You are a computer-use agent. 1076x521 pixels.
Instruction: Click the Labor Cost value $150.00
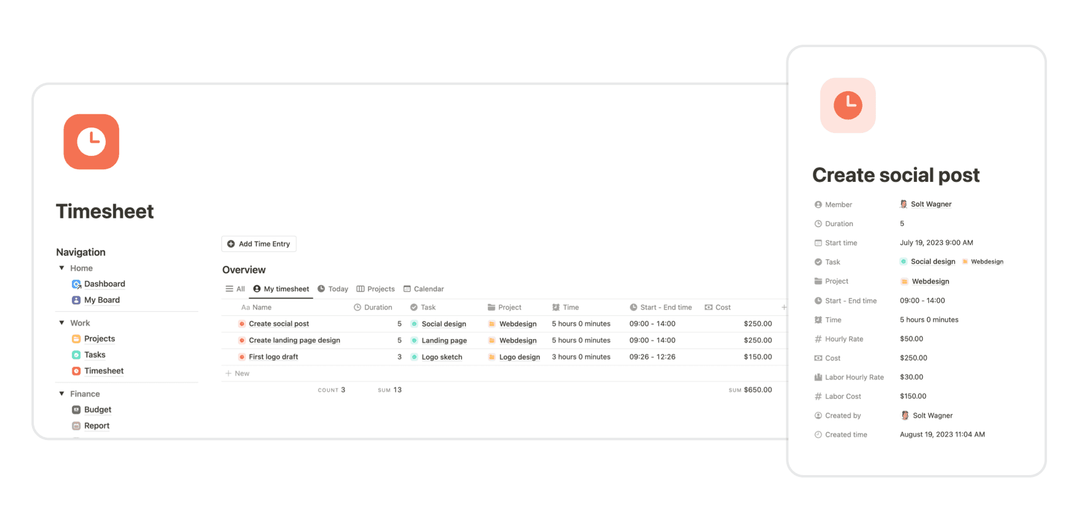pos(913,396)
